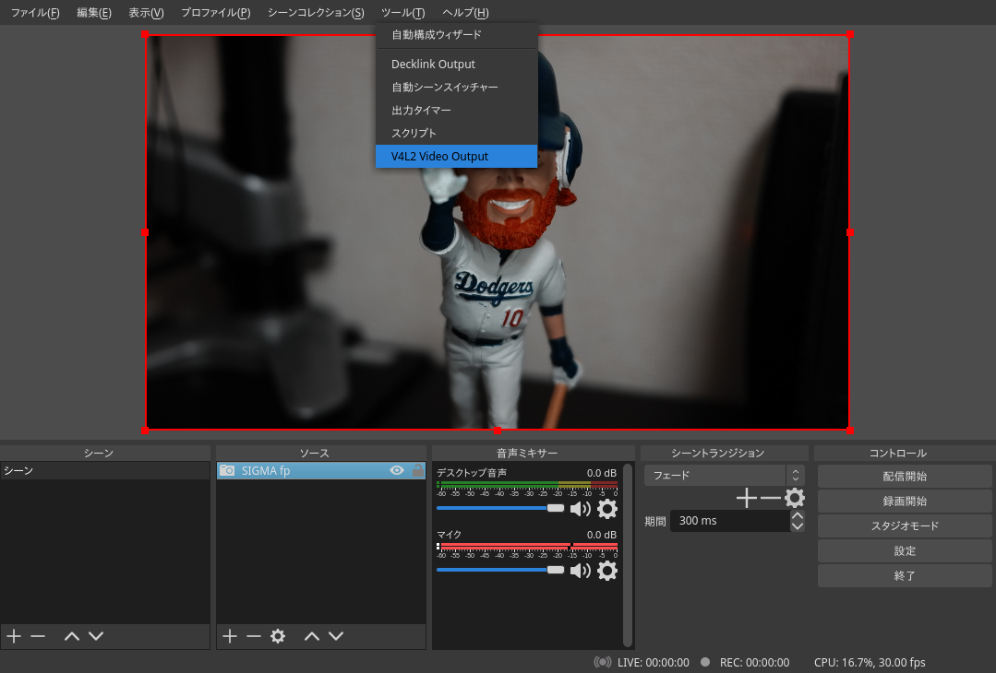Open デスクトップ音声 audio settings gear
This screenshot has width=996, height=673.
pos(607,509)
